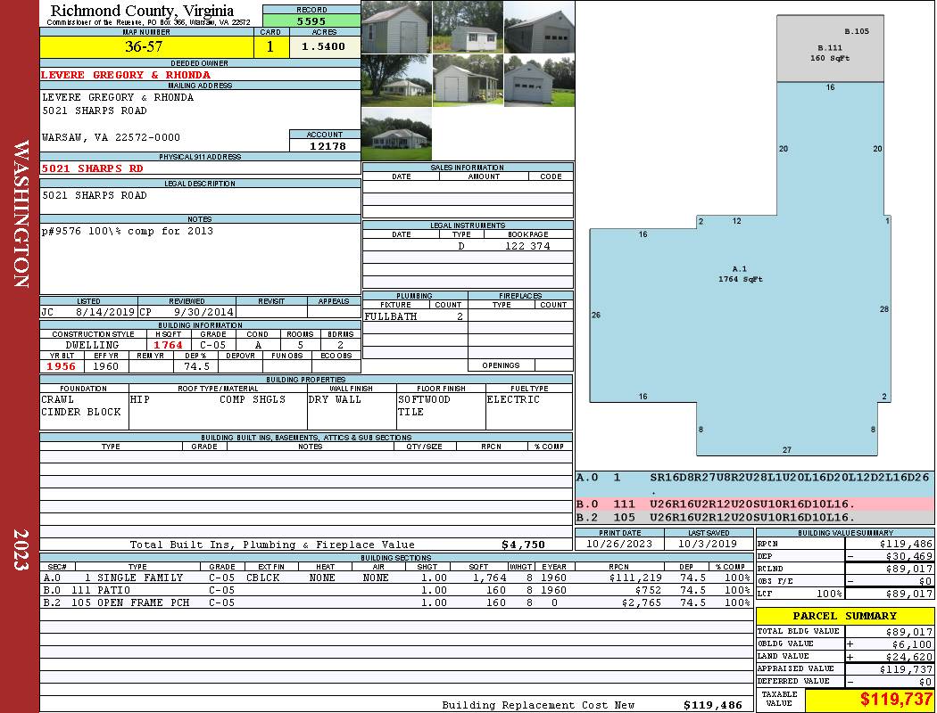Screen dimensions: 937x713
Task: Click the legal instrument book/page 122 374
Action: 527,246
